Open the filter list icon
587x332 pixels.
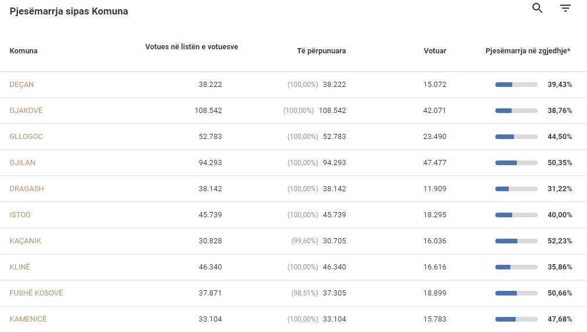pyautogui.click(x=566, y=8)
